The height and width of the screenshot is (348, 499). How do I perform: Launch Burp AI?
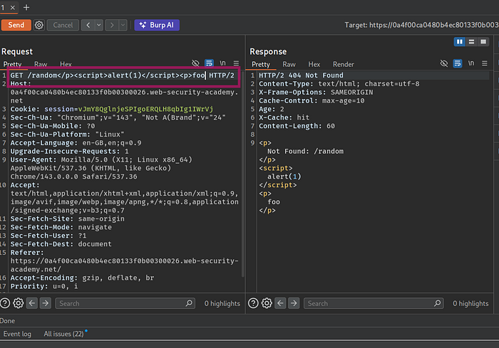point(157,25)
